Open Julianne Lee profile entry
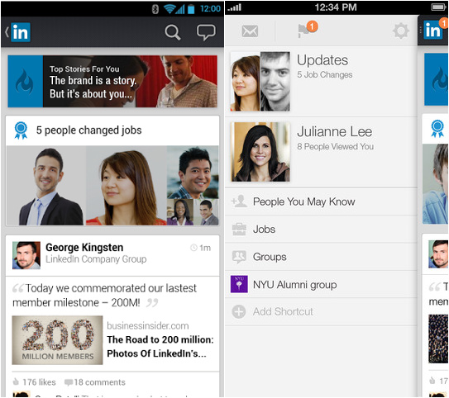449x398 pixels. pyautogui.click(x=321, y=152)
